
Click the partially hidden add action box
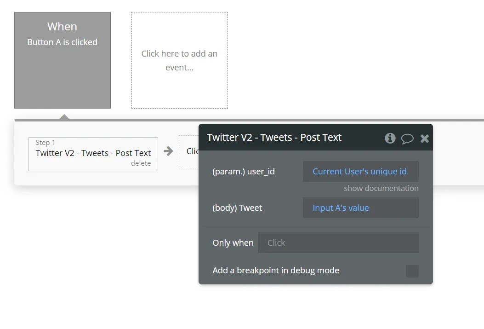[x=189, y=152]
